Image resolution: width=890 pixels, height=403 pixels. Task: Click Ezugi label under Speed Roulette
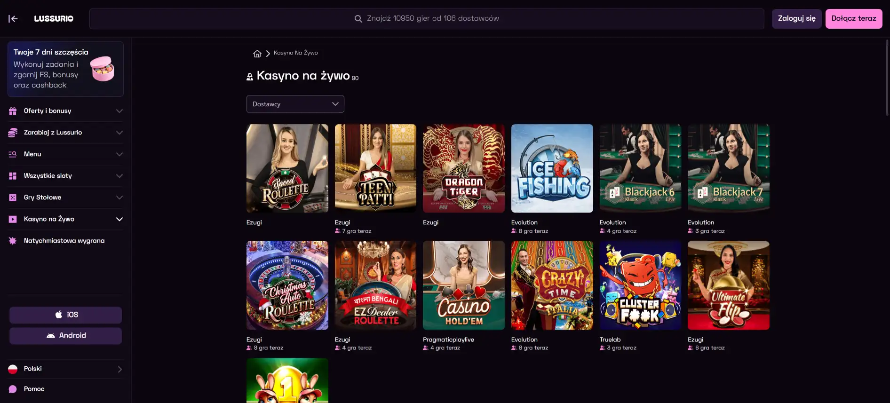[x=254, y=222]
